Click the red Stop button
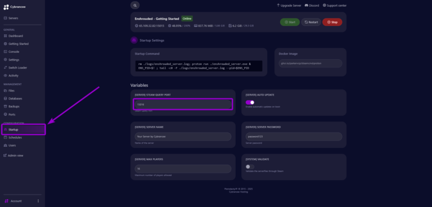432x207 pixels. point(332,22)
